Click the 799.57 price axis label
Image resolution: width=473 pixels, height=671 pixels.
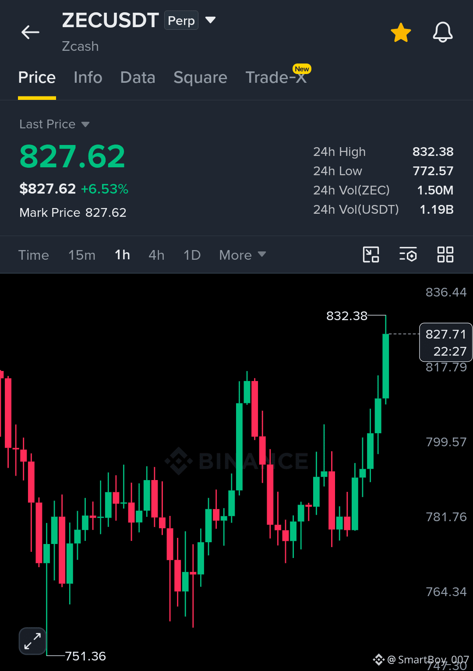(x=446, y=442)
